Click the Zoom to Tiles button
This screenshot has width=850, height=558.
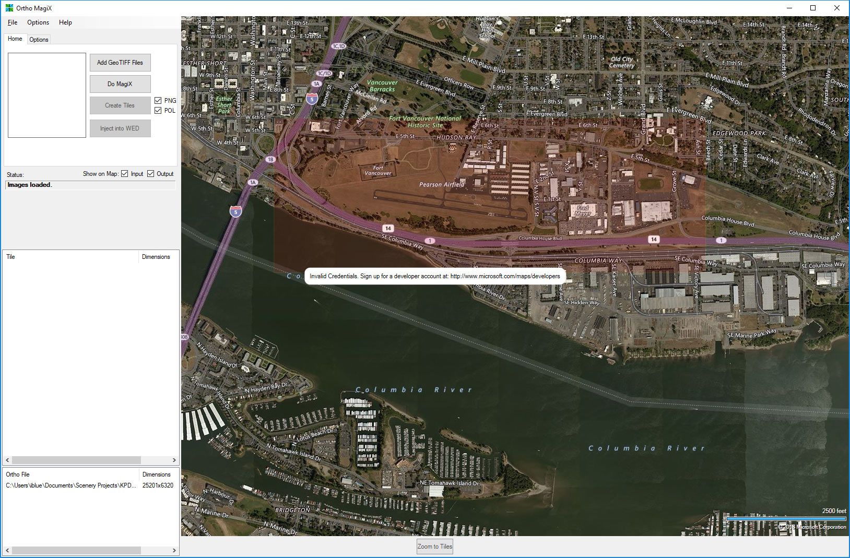point(434,547)
